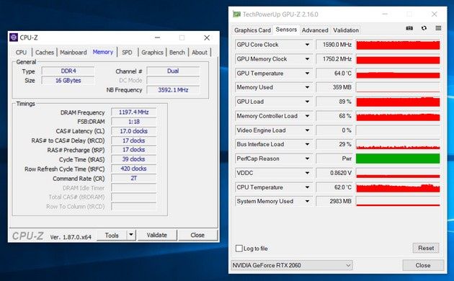Open GPU Memory Clock sensor dropdown
454x281 pixels.
[307, 59]
